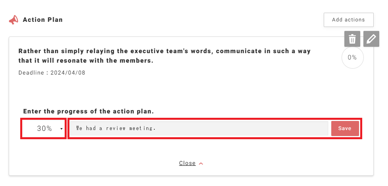388x186 pixels.
Task: Click the underlined Close link text
Action: [x=187, y=163]
